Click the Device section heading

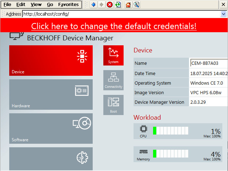pyautogui.click(x=143, y=50)
